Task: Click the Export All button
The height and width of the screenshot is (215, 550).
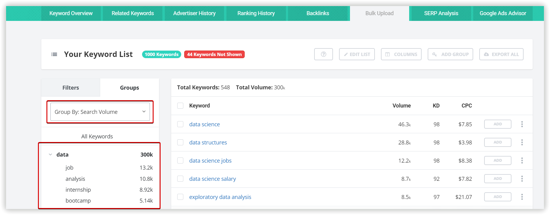Action: [501, 54]
